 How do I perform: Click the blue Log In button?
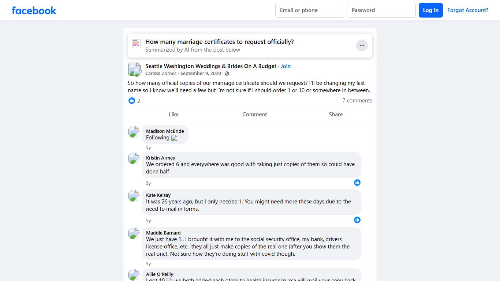click(431, 10)
